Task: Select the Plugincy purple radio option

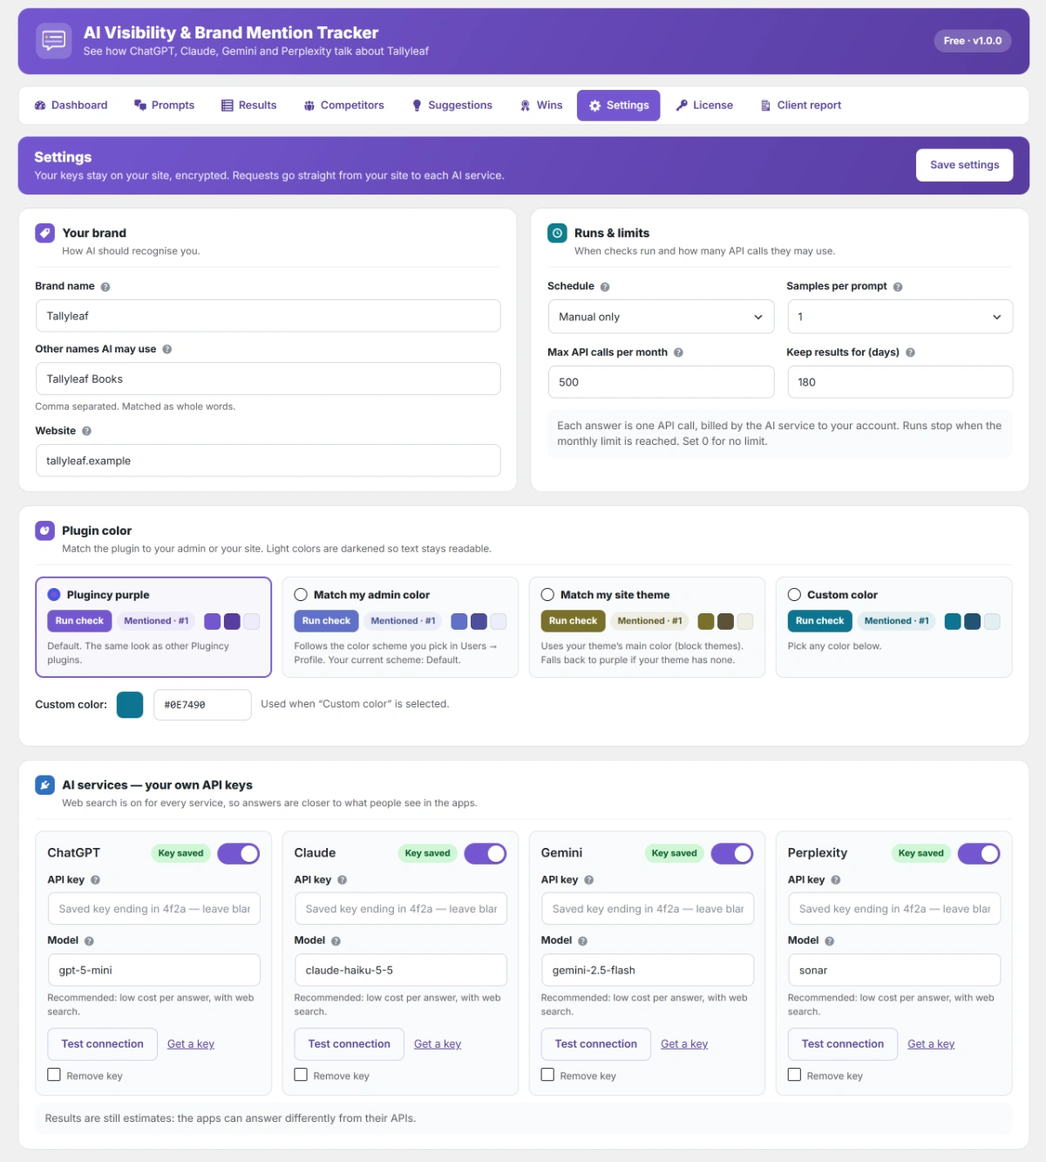Action: 54,595
